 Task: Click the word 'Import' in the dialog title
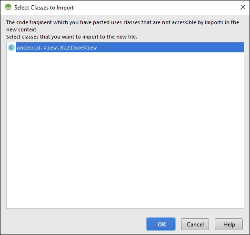pyautogui.click(x=65, y=8)
